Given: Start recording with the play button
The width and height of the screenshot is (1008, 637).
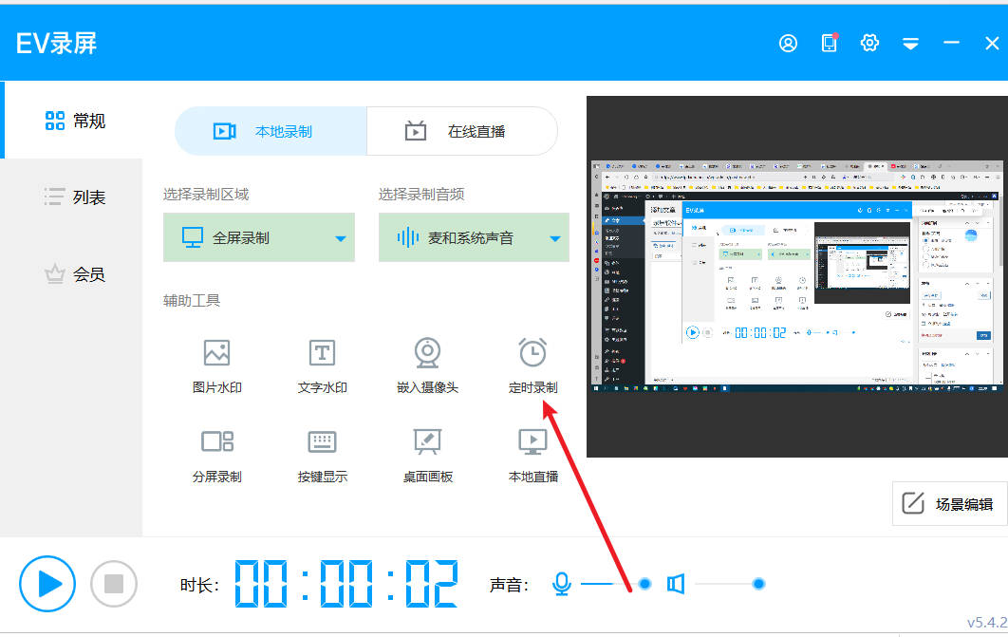Looking at the screenshot, I should [47, 584].
